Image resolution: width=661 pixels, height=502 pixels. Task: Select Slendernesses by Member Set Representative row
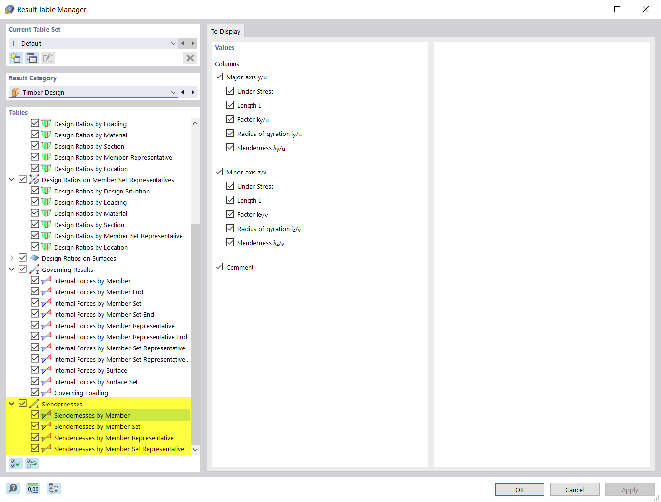click(119, 449)
